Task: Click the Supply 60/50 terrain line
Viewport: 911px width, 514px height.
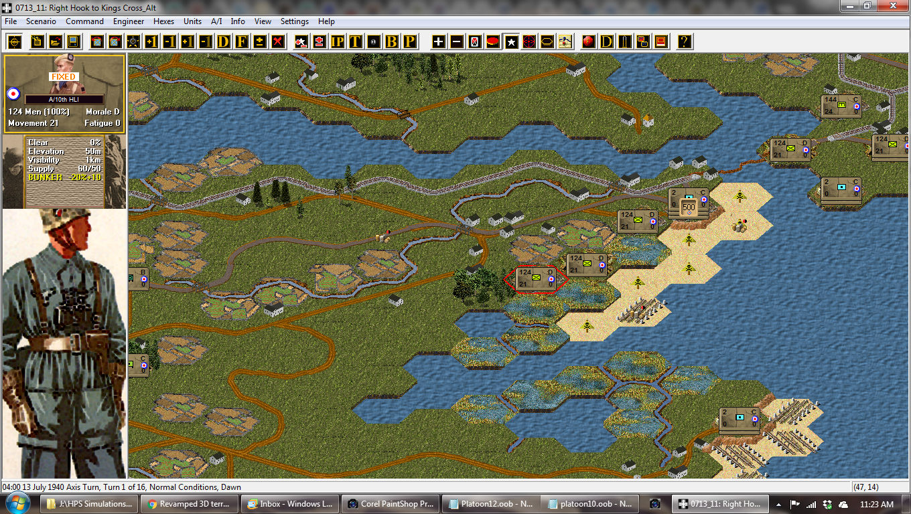Action: pyautogui.click(x=65, y=169)
